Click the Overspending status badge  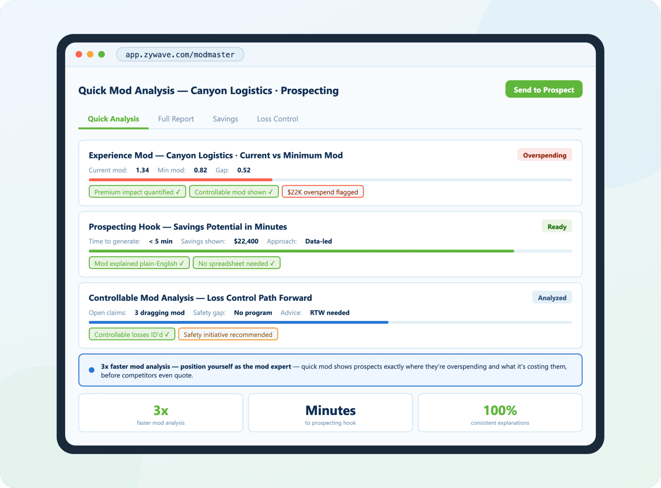(544, 155)
